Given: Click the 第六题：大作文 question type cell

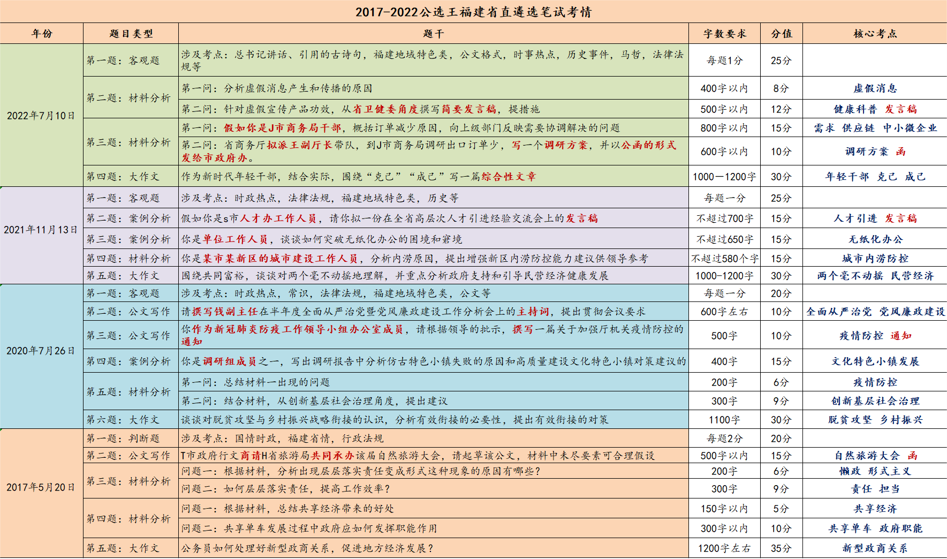Looking at the screenshot, I should [131, 420].
